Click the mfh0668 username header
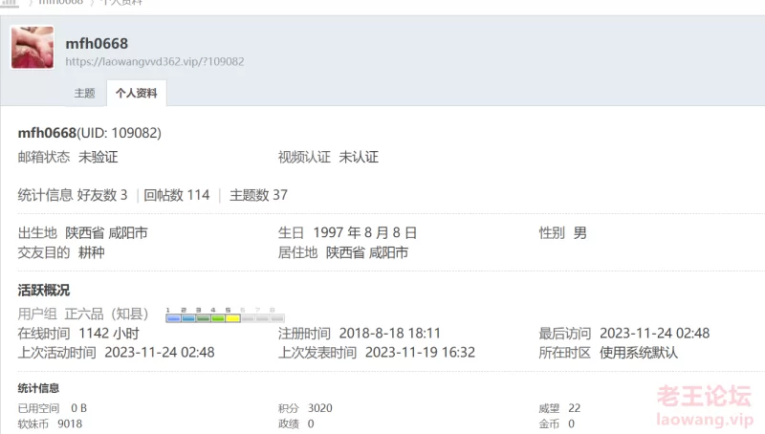The height and width of the screenshot is (434, 765). (x=97, y=43)
